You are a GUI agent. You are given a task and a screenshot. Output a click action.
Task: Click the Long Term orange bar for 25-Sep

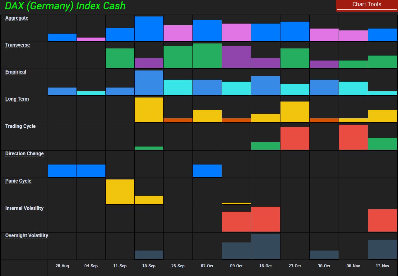pyautogui.click(x=178, y=120)
